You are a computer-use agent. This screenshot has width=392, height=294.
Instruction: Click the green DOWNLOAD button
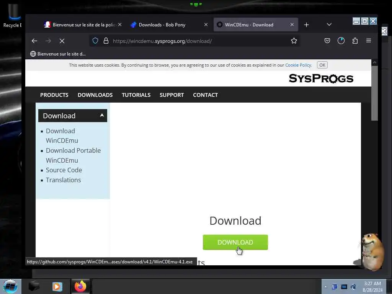coord(235,242)
